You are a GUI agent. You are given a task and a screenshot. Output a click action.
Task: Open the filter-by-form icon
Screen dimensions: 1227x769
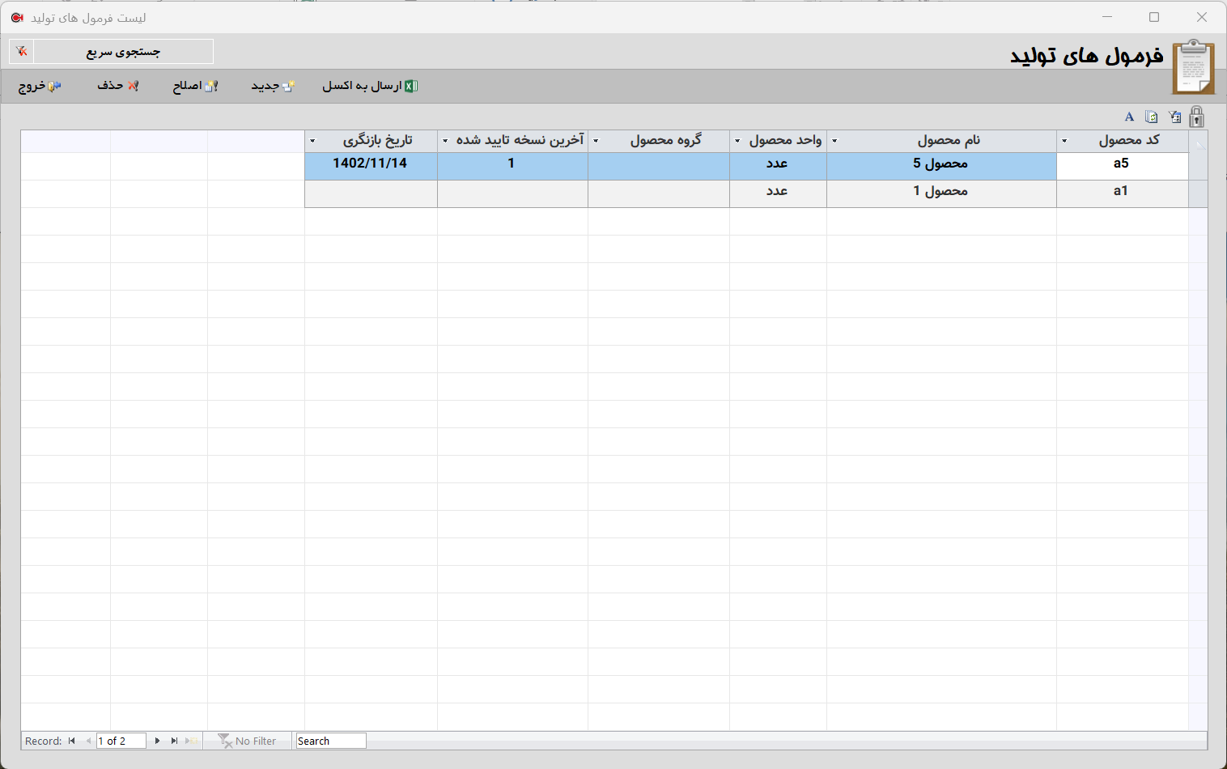pyautogui.click(x=1174, y=117)
